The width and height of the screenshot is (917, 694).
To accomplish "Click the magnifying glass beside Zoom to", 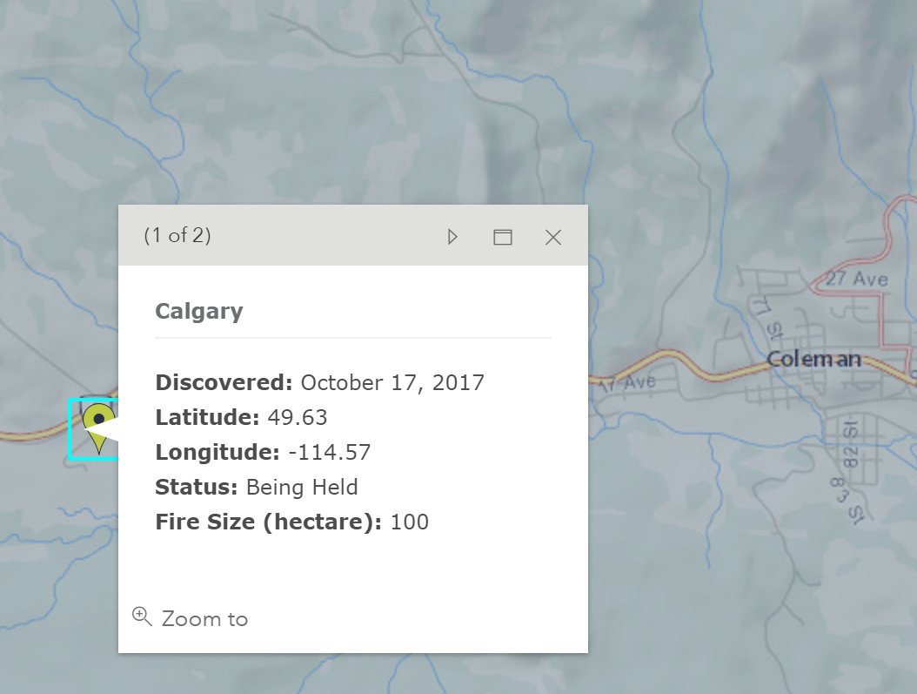I will click(140, 617).
